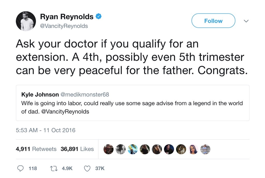Click the 4,911 Retweets count
265x178 pixels.
36,149
